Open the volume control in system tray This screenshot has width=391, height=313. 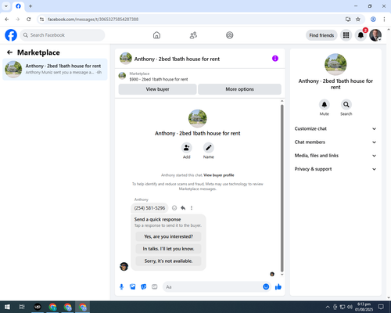[x=350, y=307]
